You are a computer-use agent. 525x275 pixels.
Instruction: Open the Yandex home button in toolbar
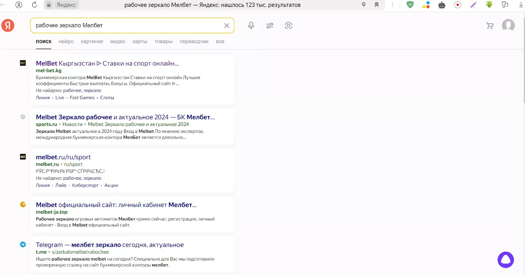point(19,5)
